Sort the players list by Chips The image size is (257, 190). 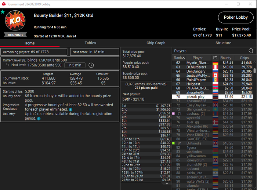244,58
